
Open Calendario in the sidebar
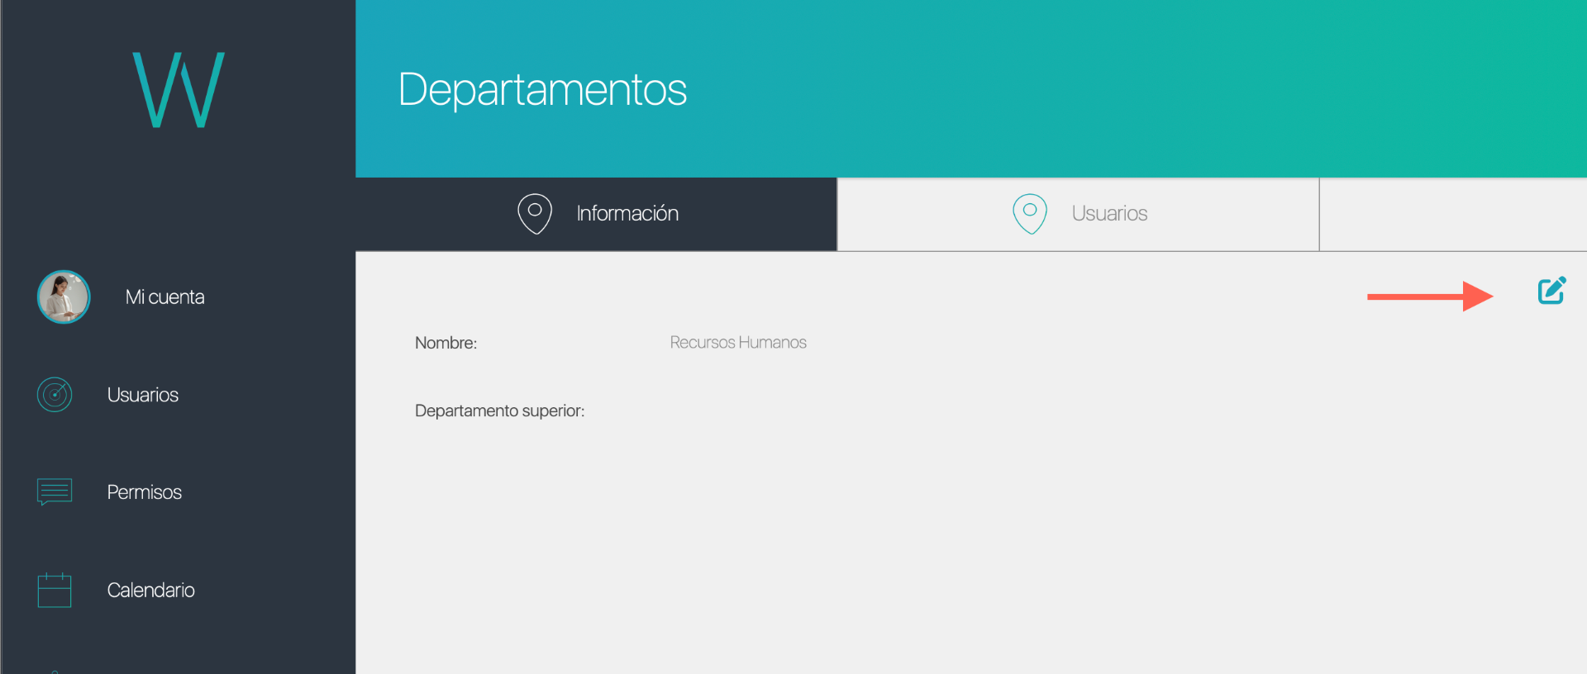tap(151, 591)
